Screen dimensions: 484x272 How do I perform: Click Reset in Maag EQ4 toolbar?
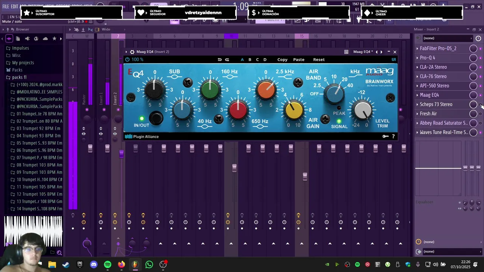[x=319, y=59]
